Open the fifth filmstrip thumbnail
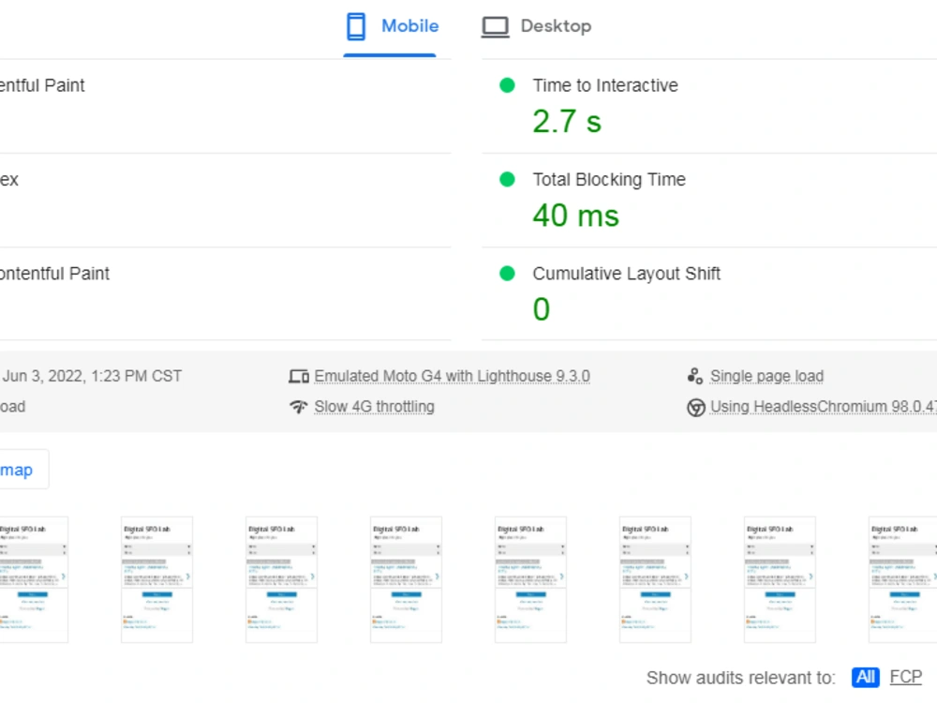This screenshot has width=937, height=703. [x=530, y=580]
